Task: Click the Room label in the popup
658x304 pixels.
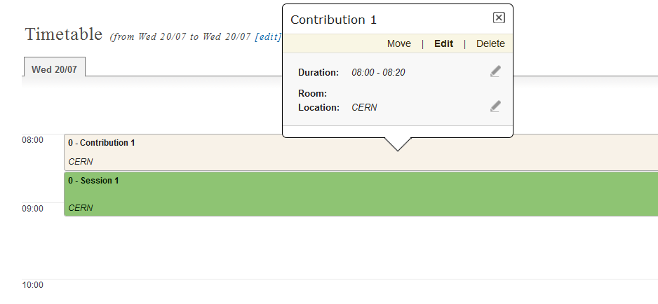Action: pos(312,93)
